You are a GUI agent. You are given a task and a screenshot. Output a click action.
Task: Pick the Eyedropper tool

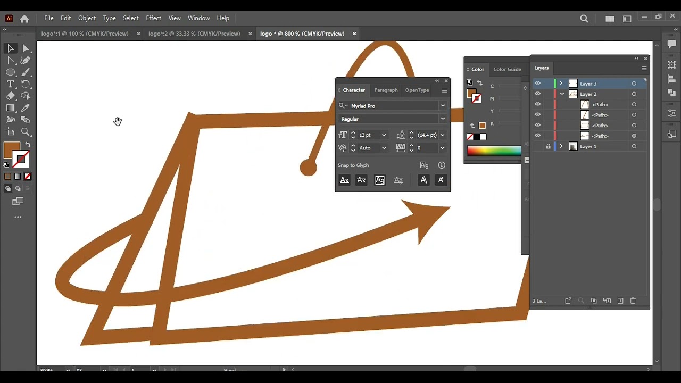click(26, 108)
